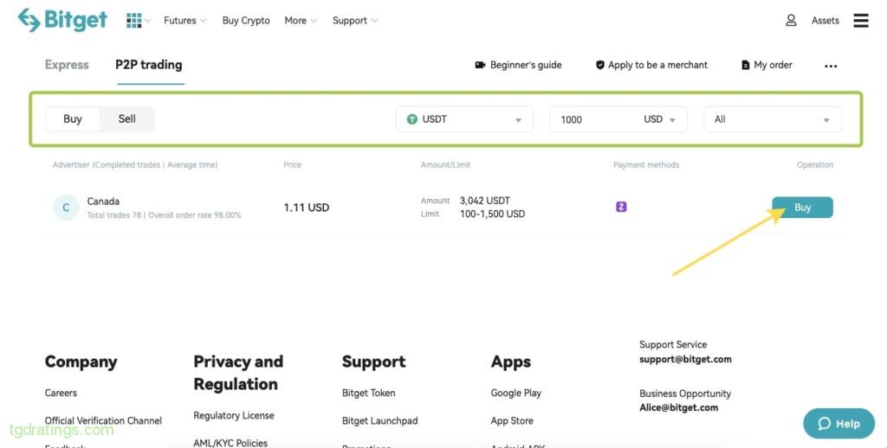
Task: Click the Bitget logo
Action: (x=62, y=21)
